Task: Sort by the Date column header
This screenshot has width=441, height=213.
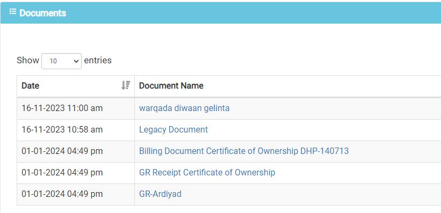Action: click(76, 86)
